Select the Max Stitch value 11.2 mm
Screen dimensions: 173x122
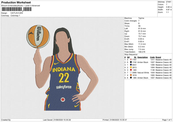coord(142,44)
